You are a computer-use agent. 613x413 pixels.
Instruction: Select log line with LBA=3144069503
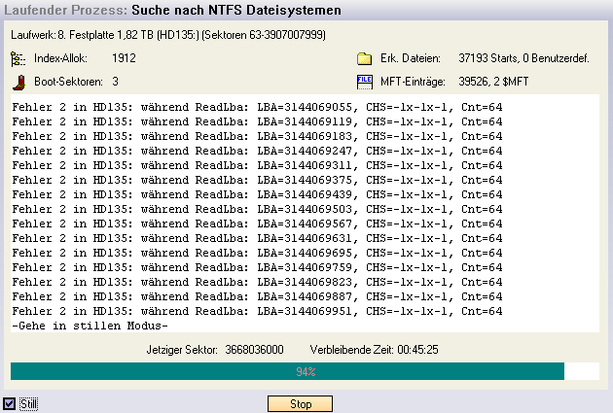point(257,209)
